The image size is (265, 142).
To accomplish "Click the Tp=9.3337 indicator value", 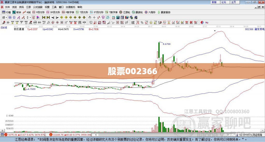I will [32, 29].
